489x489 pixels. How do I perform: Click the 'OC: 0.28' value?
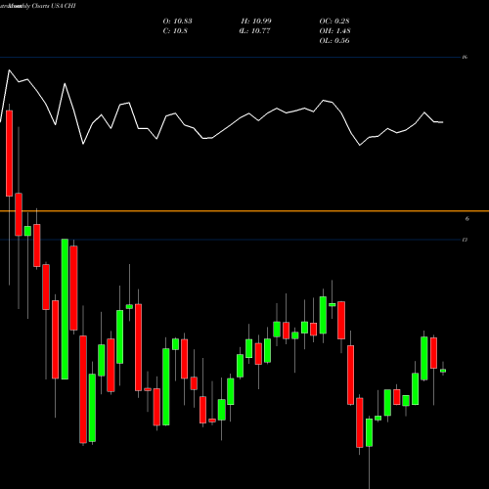point(334,22)
